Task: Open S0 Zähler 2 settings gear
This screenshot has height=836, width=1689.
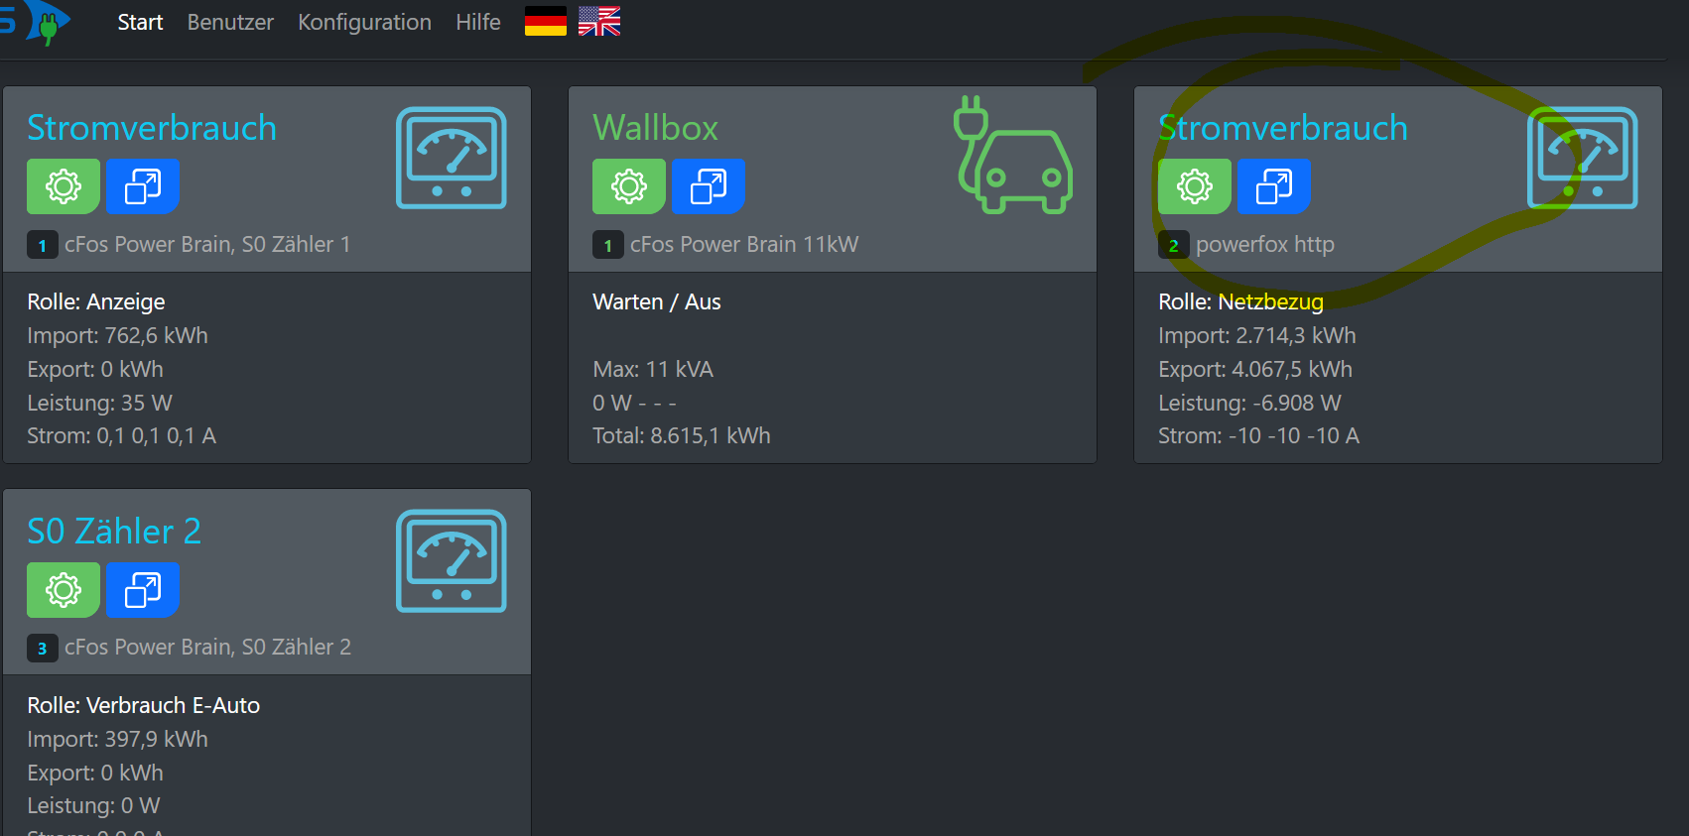Action: (x=64, y=590)
